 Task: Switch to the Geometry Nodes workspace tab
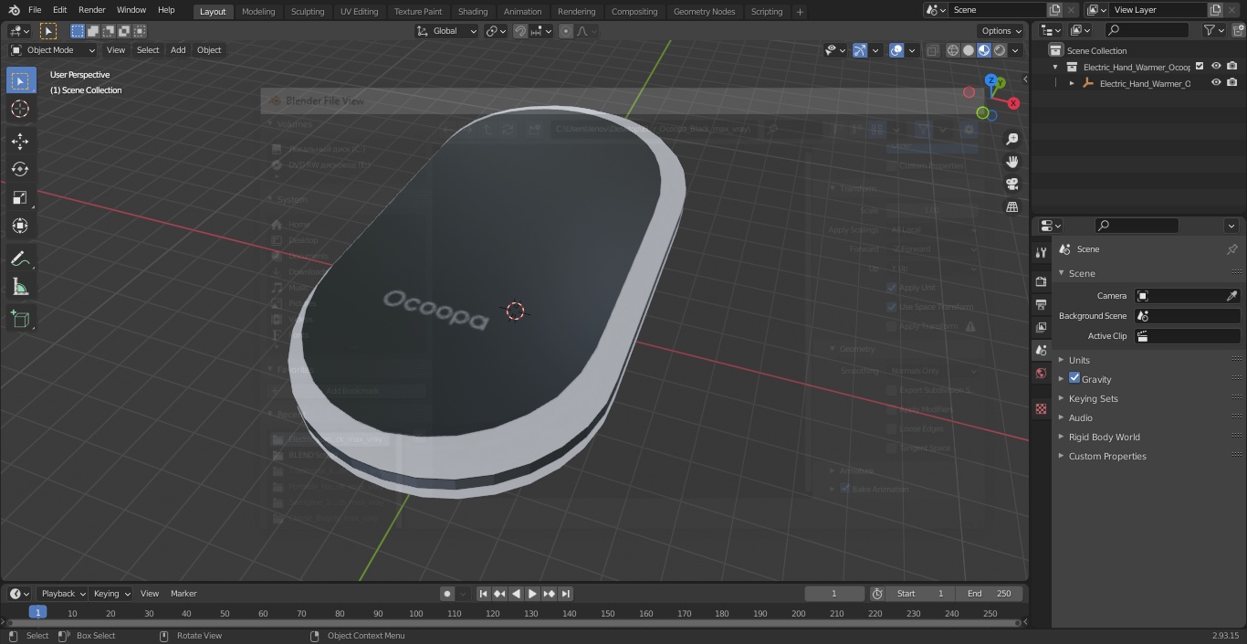[x=704, y=12]
